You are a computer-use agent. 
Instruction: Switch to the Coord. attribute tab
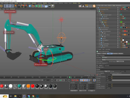104,54
